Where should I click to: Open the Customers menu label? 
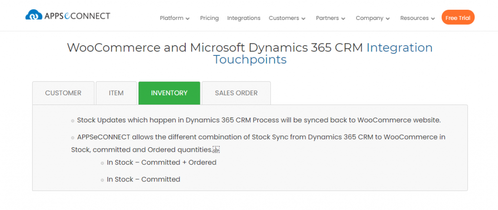(x=284, y=18)
